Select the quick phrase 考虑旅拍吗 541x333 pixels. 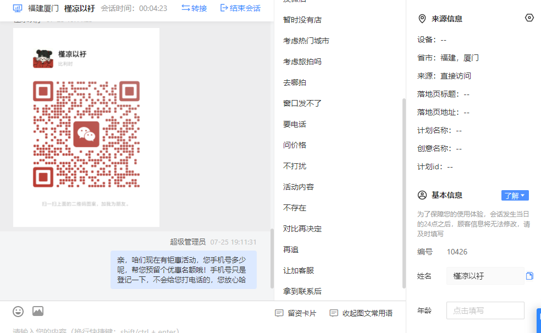tap(302, 62)
